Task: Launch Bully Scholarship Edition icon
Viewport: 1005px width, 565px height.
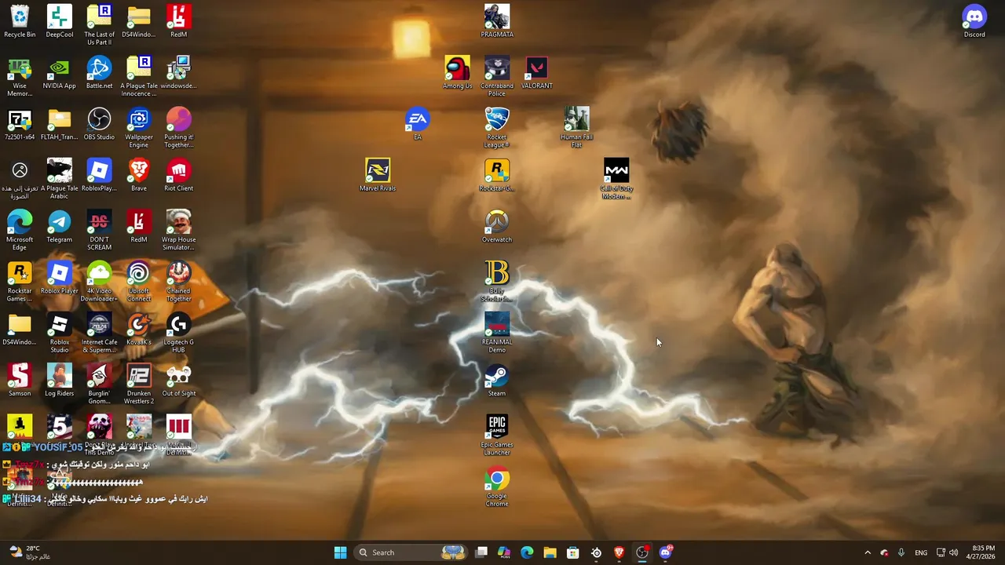Action: 497,282
